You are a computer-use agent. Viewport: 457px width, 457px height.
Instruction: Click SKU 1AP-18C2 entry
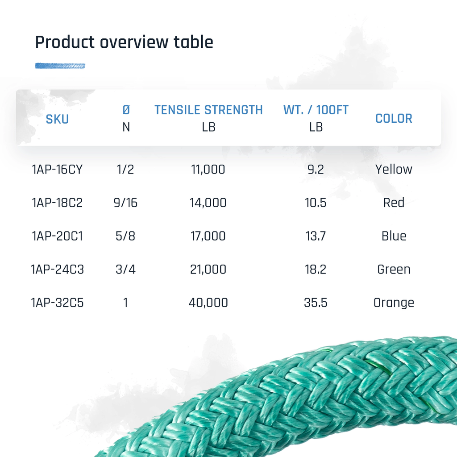pyautogui.click(x=57, y=203)
